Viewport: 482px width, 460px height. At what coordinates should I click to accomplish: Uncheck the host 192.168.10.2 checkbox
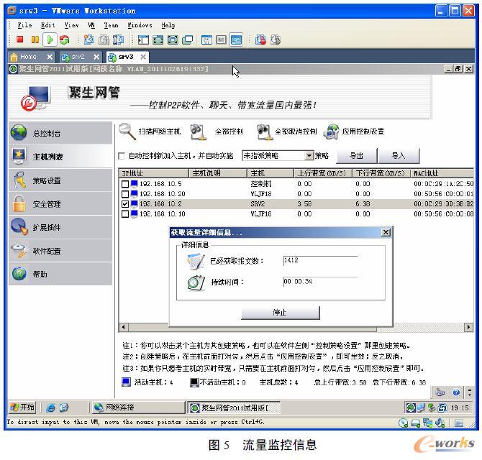point(125,203)
